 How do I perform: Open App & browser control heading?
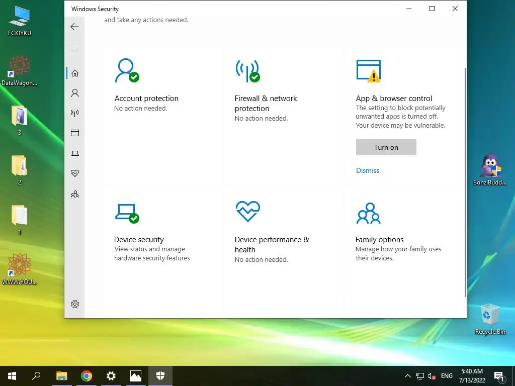394,99
